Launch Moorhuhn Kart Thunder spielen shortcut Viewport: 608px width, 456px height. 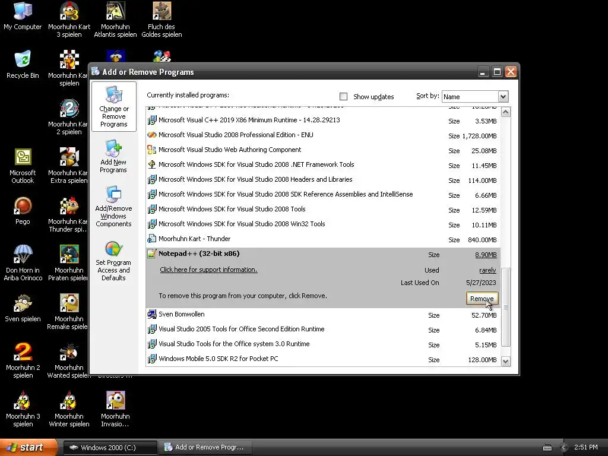pos(68,214)
